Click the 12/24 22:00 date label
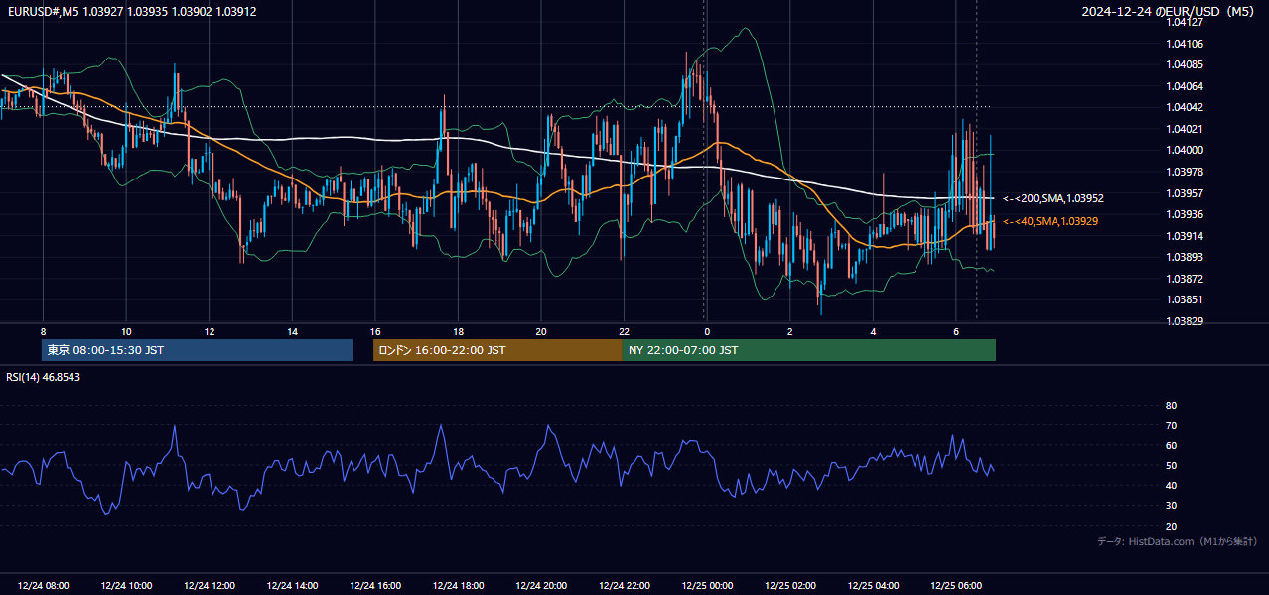Screen dimensions: 1269x595 624,586
